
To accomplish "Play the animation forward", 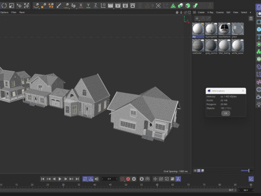I will 60,179.
